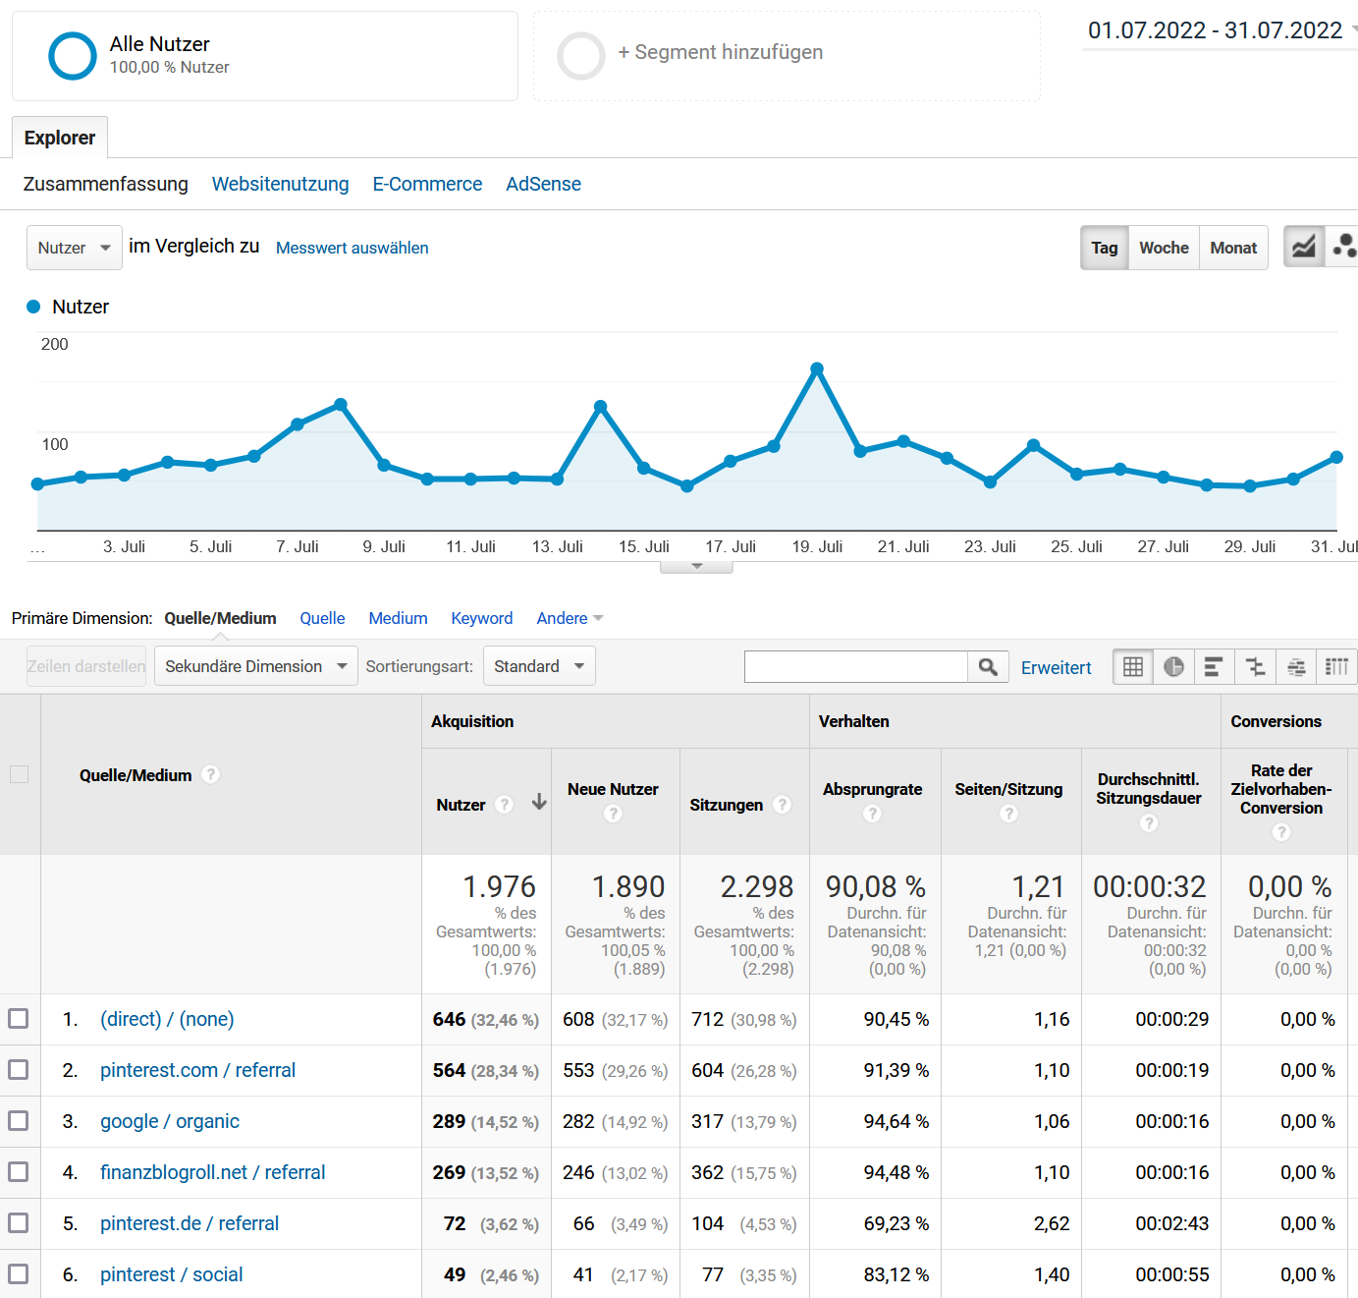Open pinterest / social source link
The image size is (1358, 1298).
click(172, 1274)
